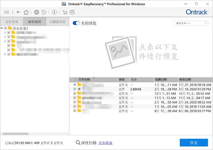Uncheck the 新加卷 (E:) checkbox
This screenshot has width=213, height=150.
click(x=5, y=28)
